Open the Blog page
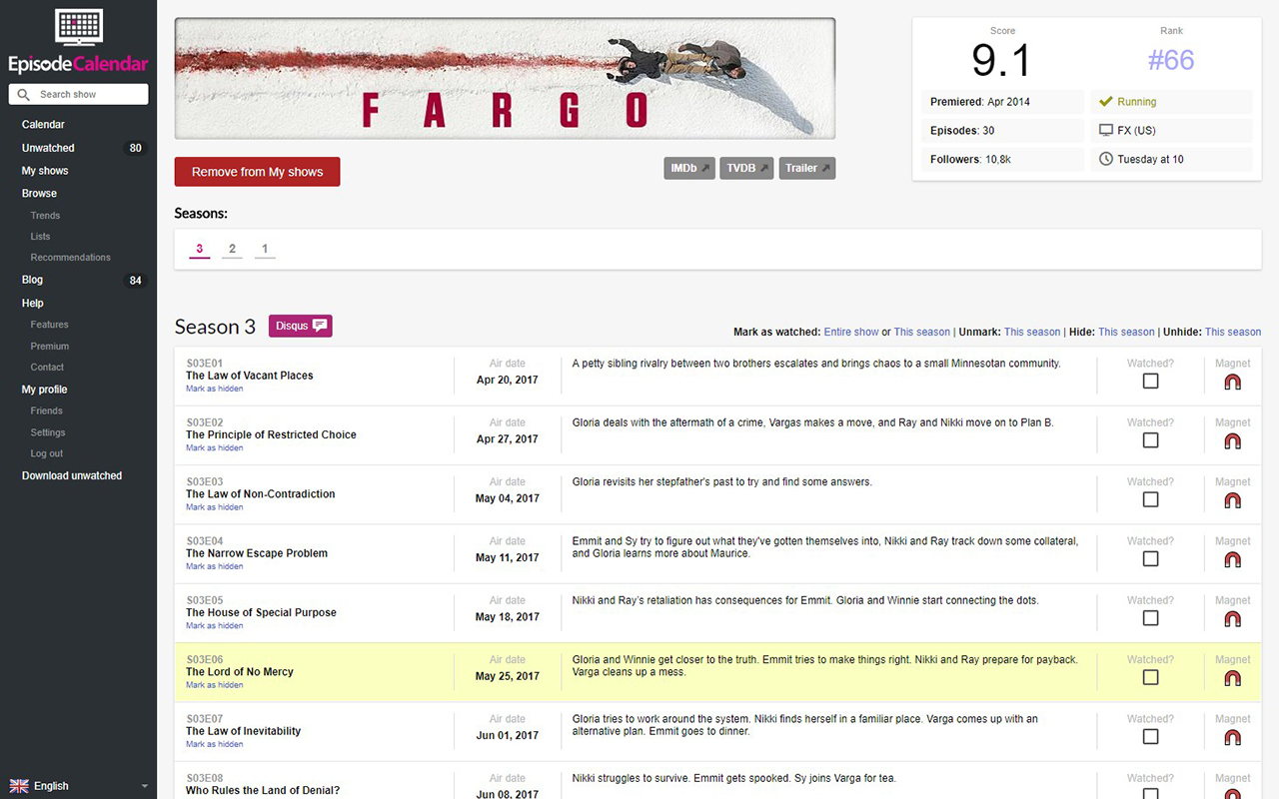This screenshot has width=1279, height=799. (32, 281)
